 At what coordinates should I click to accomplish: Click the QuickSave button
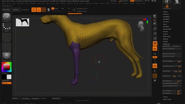[x=114, y=1]
